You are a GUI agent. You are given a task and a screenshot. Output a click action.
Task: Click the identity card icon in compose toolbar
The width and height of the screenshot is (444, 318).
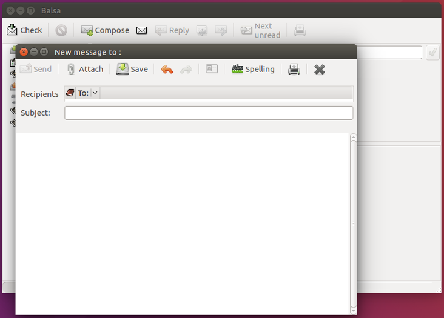pos(212,69)
